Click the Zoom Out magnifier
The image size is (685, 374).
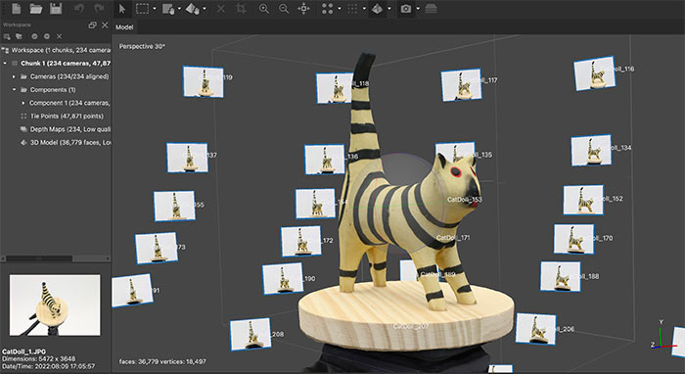pyautogui.click(x=284, y=9)
